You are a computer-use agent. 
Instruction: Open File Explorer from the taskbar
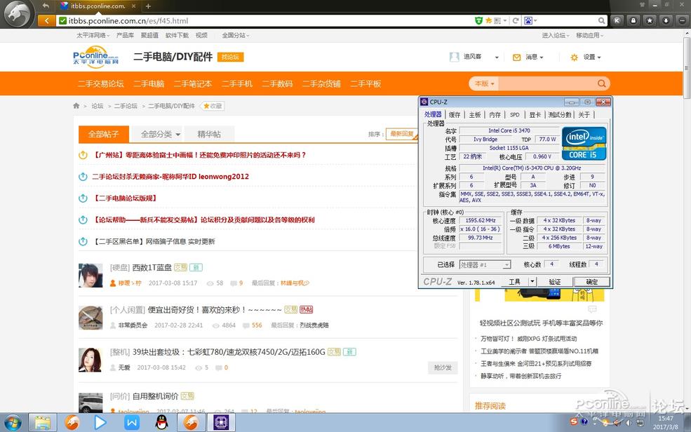[x=43, y=423]
